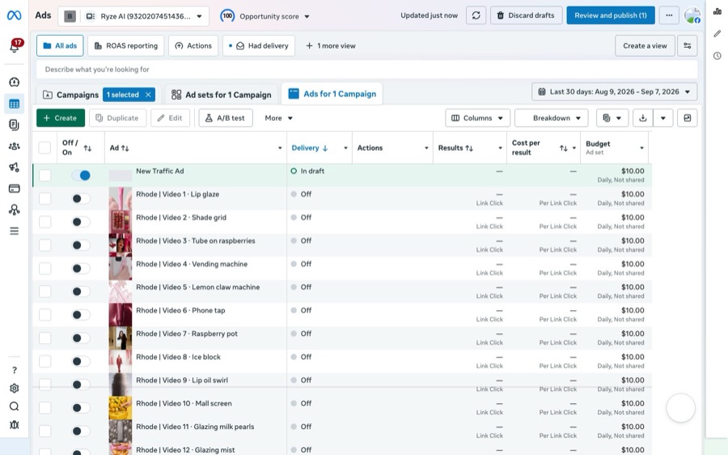728x455 pixels.
Task: Focus Describe what you're looking for field
Action: click(x=366, y=70)
